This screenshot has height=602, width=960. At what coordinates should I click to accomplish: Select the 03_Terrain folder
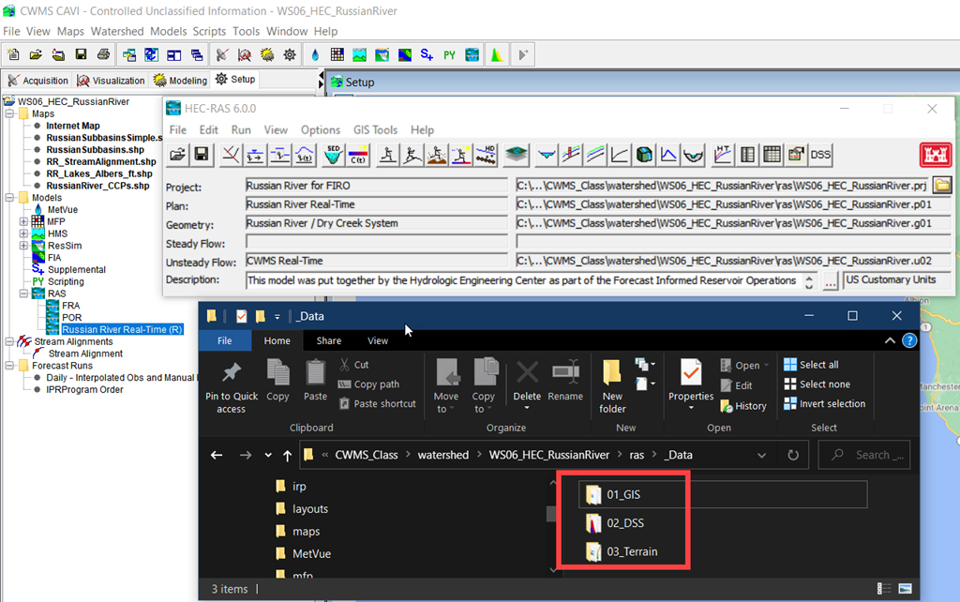point(622,551)
